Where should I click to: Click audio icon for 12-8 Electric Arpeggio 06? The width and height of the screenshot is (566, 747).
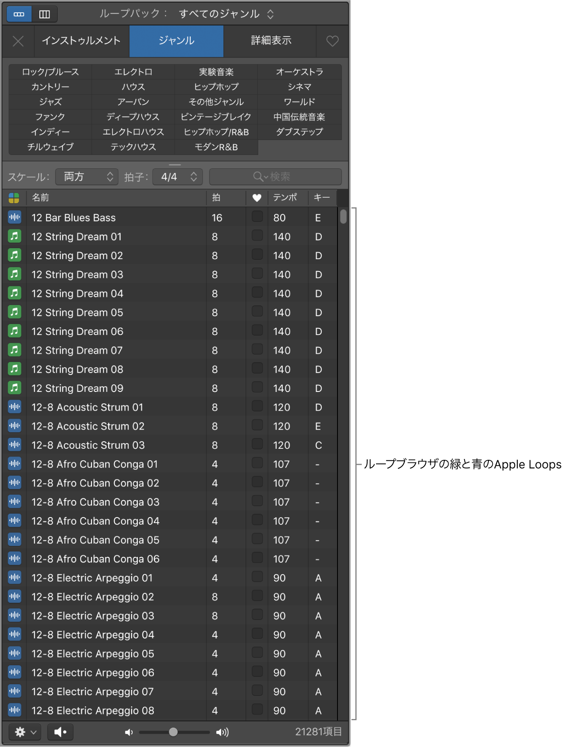tap(14, 672)
